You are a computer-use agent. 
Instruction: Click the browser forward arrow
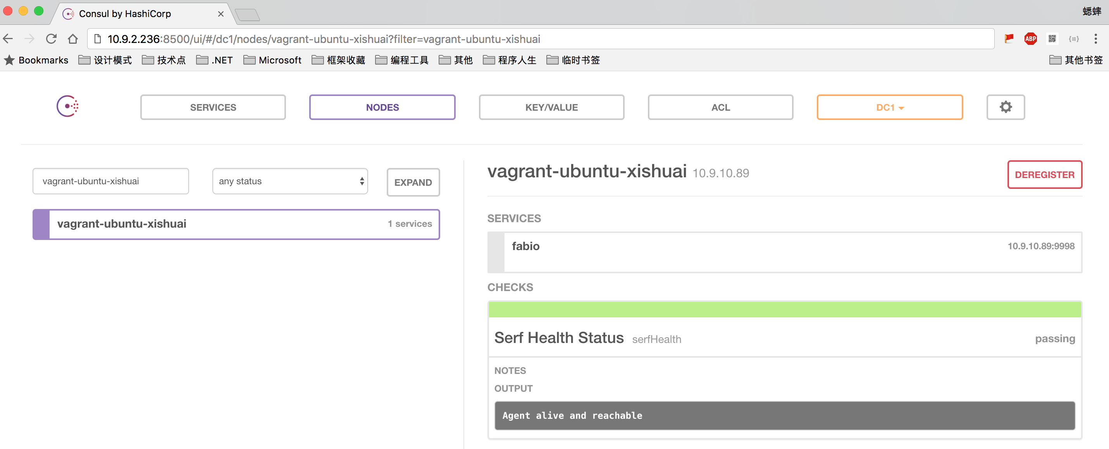point(29,39)
